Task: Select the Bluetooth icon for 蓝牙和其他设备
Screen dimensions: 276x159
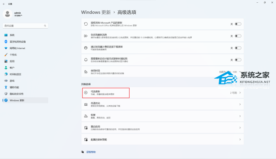Action: click(x=6, y=42)
